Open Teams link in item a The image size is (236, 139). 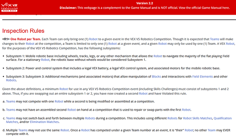[11, 101]
